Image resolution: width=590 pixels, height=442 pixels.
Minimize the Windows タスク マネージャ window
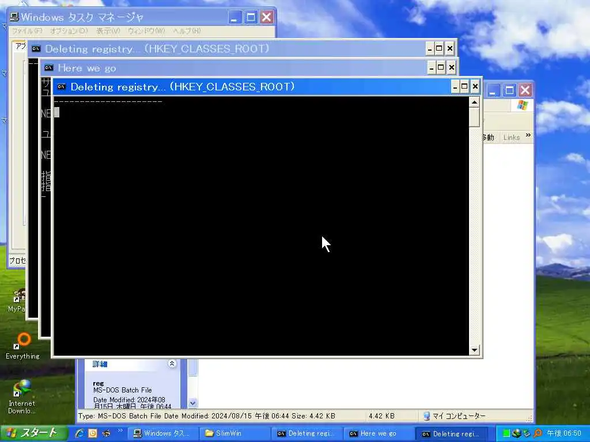pyautogui.click(x=234, y=17)
